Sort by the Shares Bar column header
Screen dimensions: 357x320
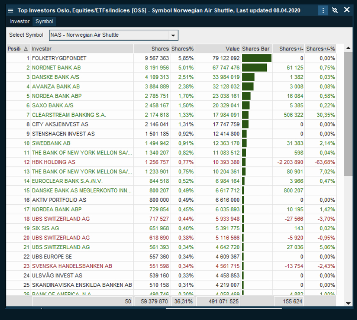click(257, 49)
